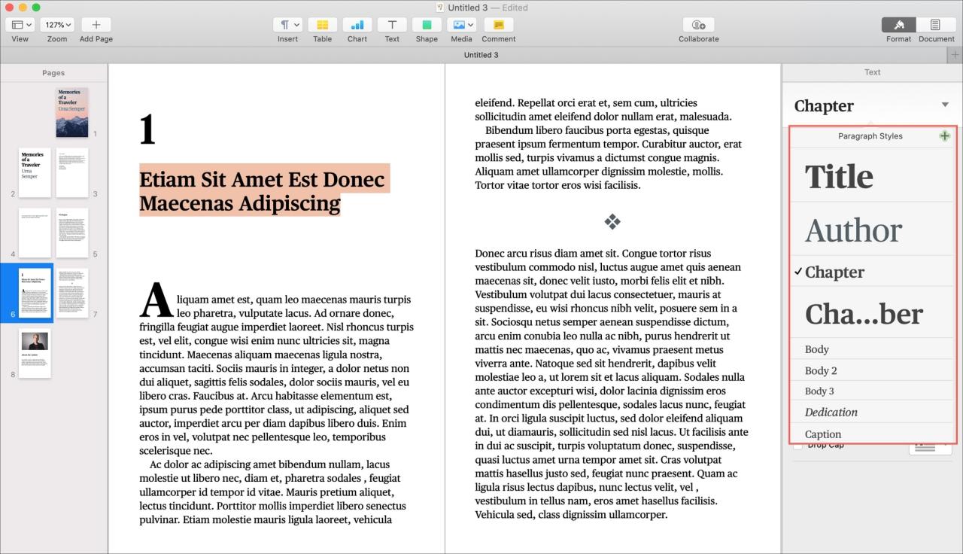Apply the Caption paragraph style
The height and width of the screenshot is (554, 963).
[871, 434]
